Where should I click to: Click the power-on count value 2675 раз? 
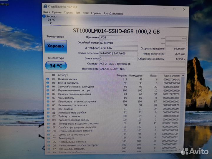click(x=175, y=54)
